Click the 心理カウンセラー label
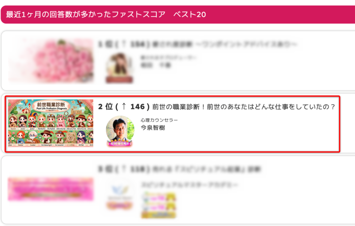Image resolution: width=355 pixels, height=226 pixels. (x=159, y=120)
